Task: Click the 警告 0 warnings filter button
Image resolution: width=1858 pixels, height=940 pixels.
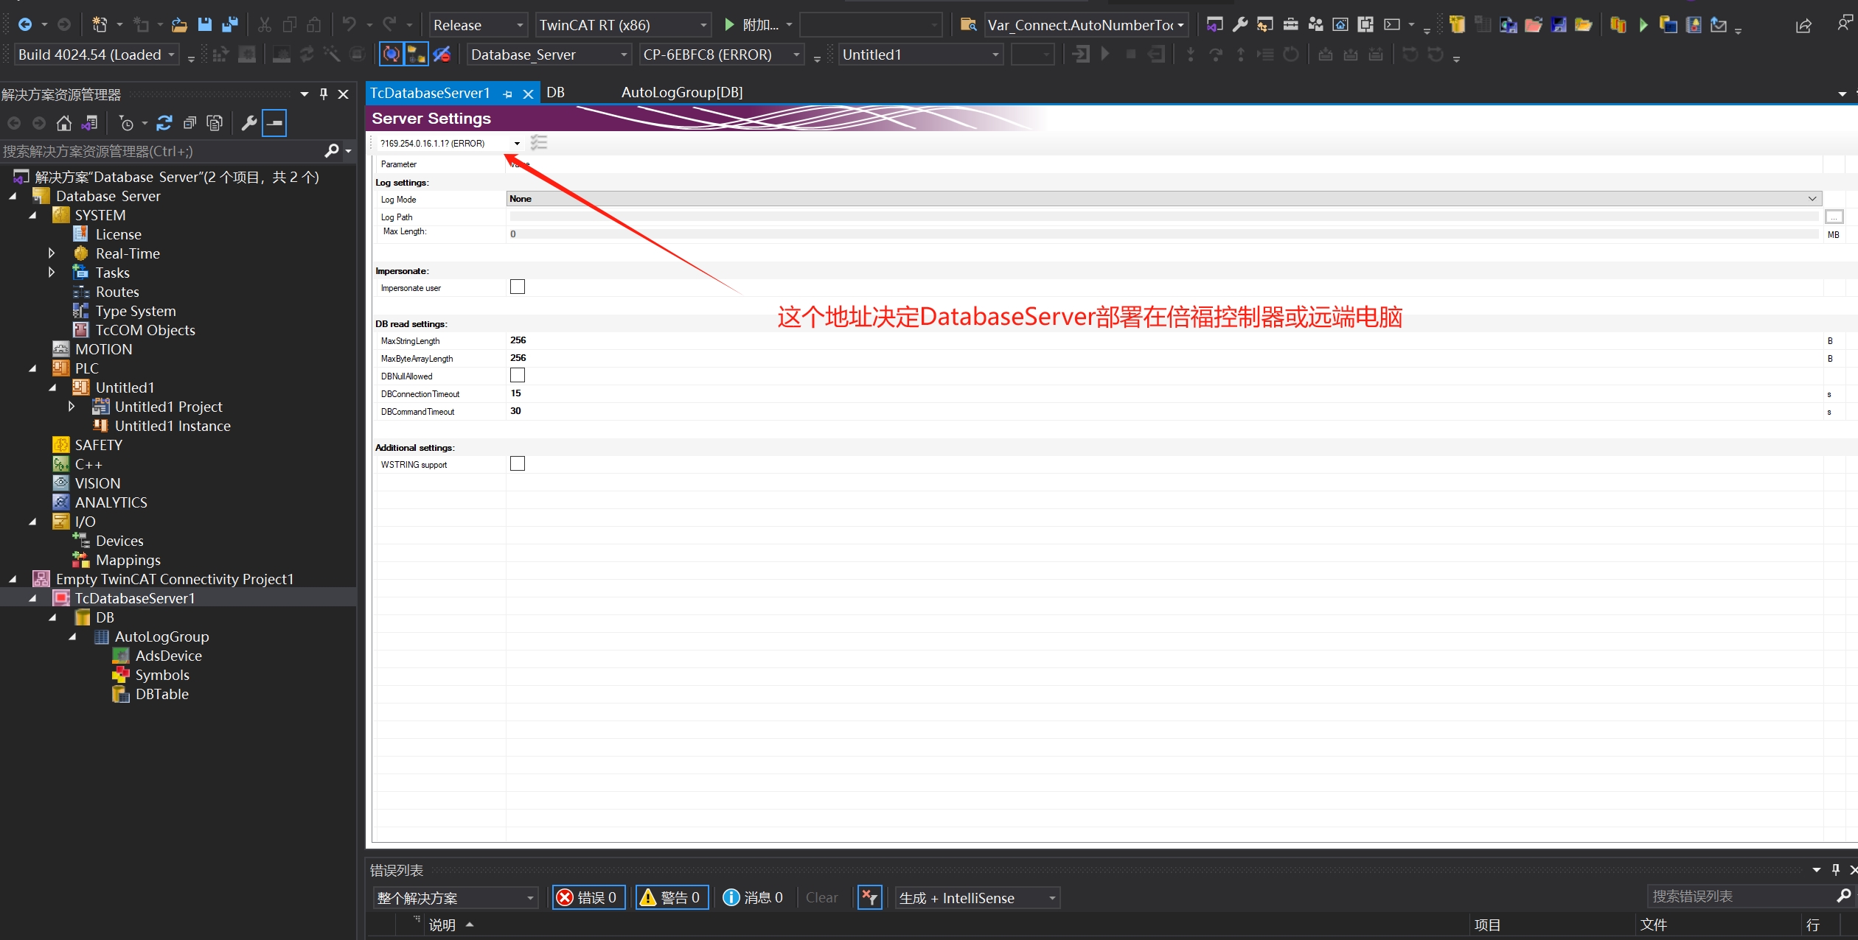Action: pos(672,897)
